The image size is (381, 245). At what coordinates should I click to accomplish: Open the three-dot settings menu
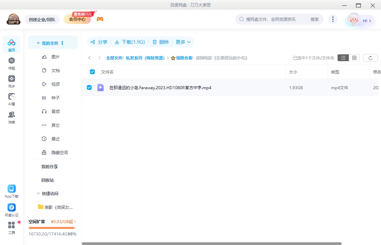click(x=333, y=19)
